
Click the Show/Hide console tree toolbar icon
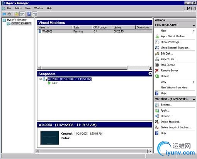pos(22,14)
